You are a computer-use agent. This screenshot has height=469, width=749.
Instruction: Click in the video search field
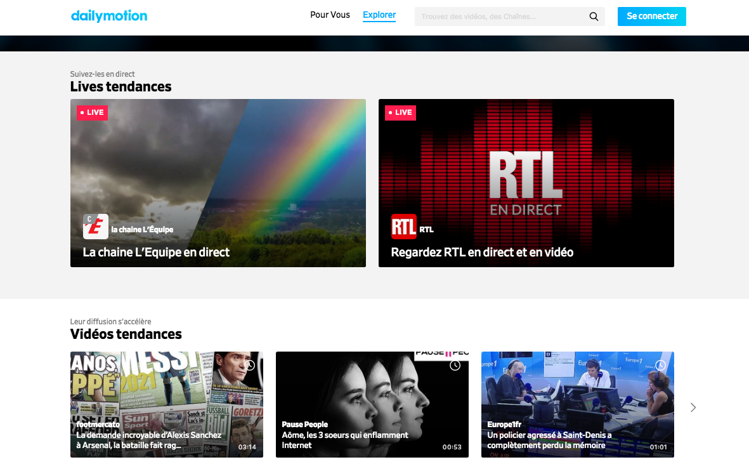coord(501,17)
